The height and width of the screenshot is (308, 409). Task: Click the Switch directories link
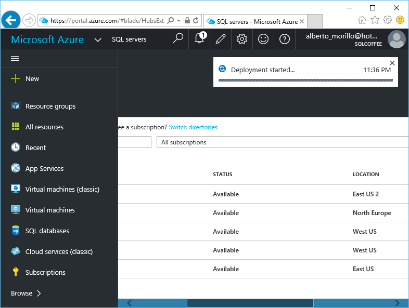click(193, 127)
